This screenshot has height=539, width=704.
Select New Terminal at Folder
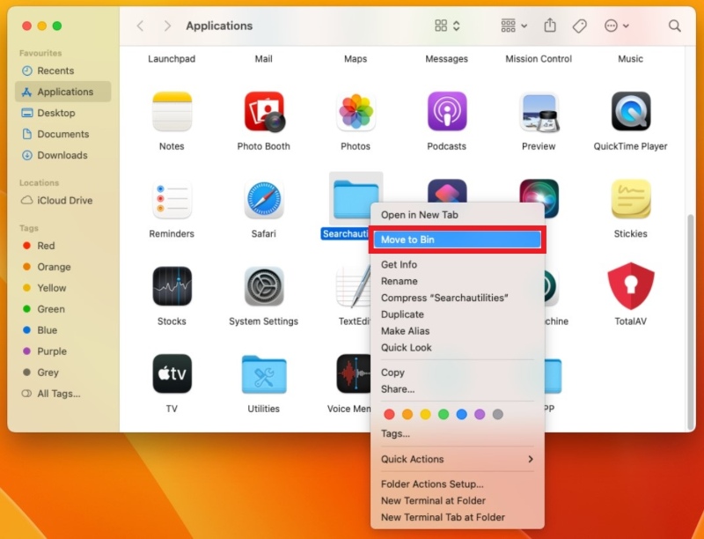457,500
